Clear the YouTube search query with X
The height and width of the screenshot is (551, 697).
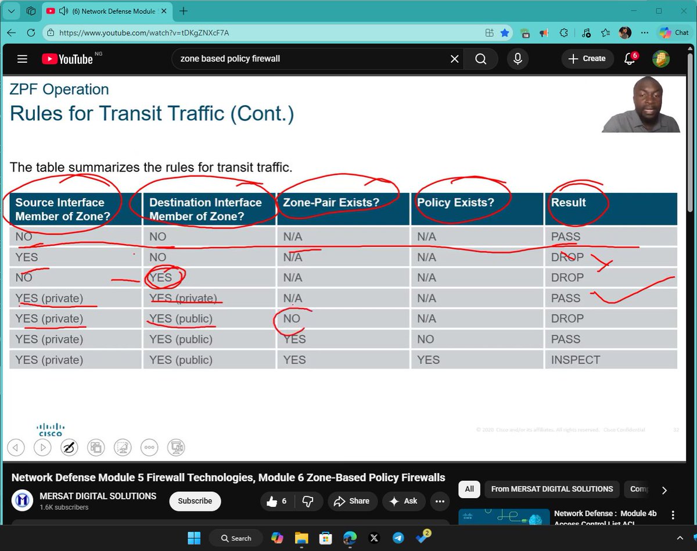click(x=455, y=59)
